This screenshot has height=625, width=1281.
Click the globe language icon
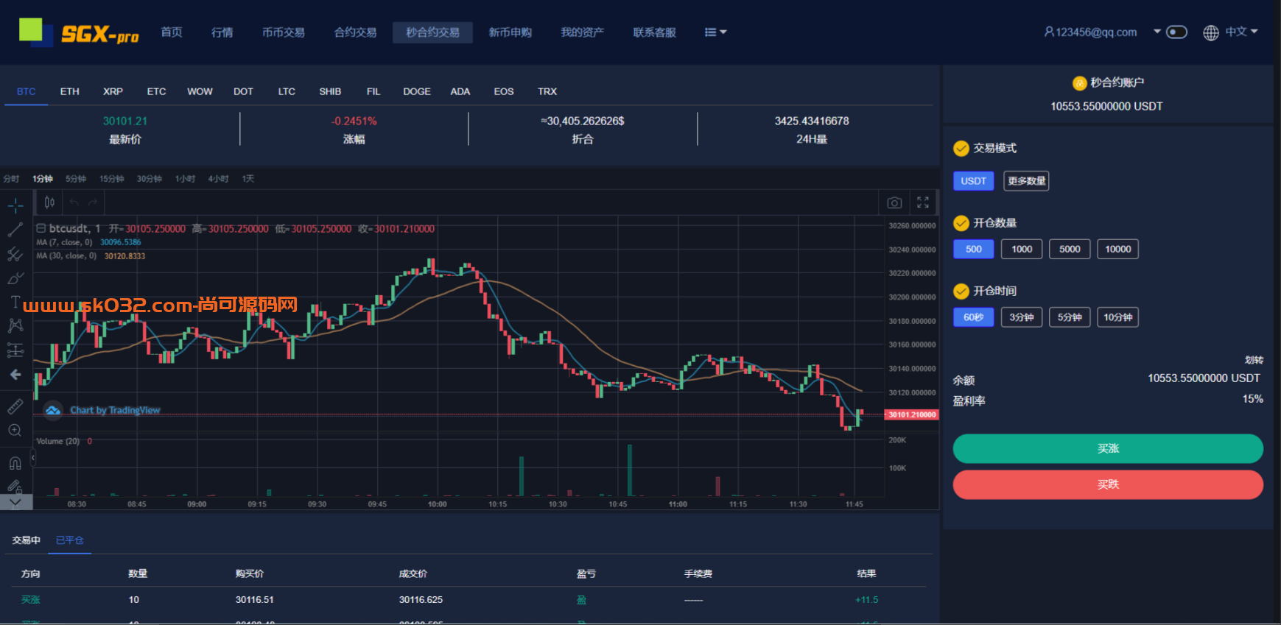[x=1210, y=32]
